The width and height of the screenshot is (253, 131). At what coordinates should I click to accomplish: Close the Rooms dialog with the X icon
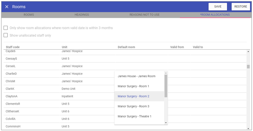(7, 7)
